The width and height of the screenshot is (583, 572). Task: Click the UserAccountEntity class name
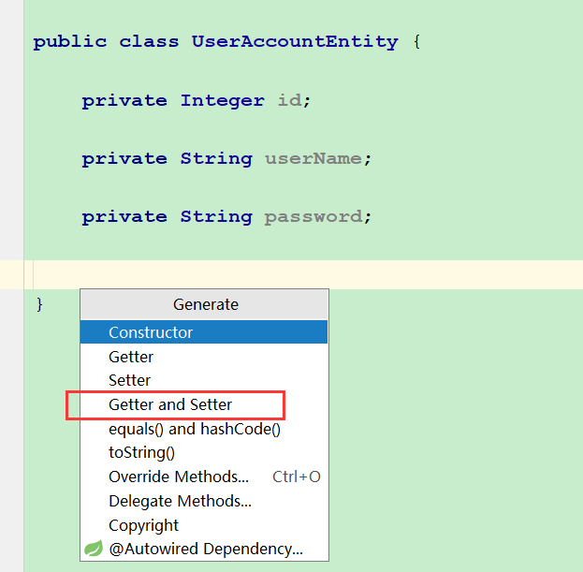tap(295, 41)
